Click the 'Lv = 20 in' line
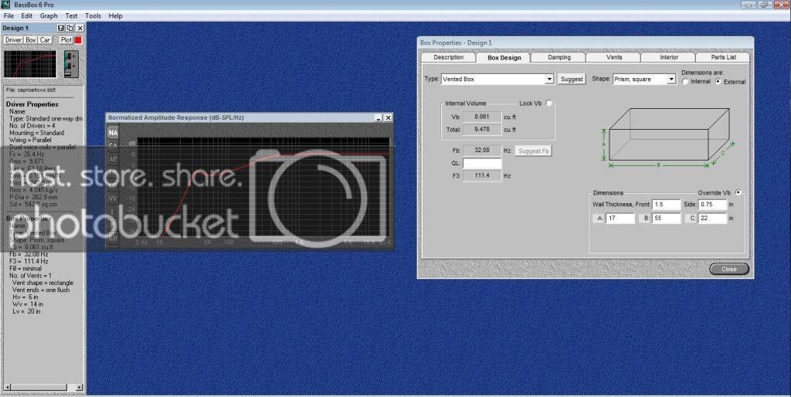Image resolution: width=791 pixels, height=397 pixels. [x=26, y=311]
